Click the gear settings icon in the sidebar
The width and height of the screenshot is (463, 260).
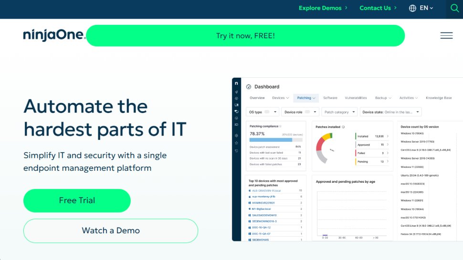tap(236, 136)
